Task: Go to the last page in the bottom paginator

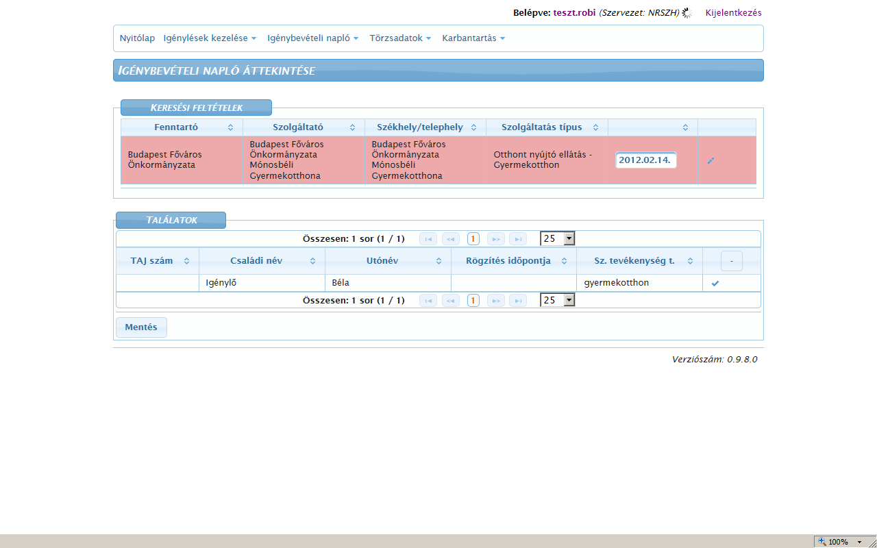Action: pyautogui.click(x=518, y=300)
